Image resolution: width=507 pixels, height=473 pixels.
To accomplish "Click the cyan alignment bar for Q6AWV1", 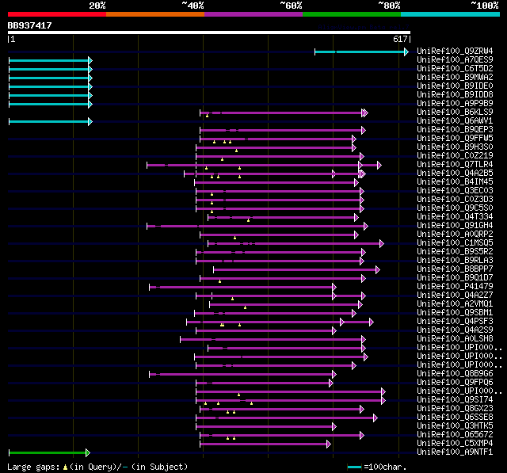I will click(51, 121).
